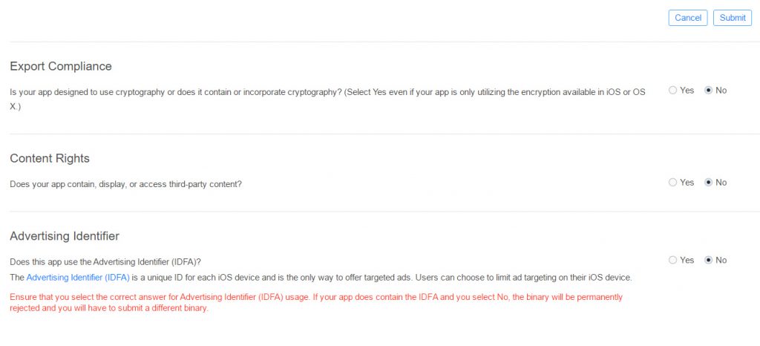This screenshot has width=760, height=346.
Task: Click the third-party content question text
Action: coord(126,183)
